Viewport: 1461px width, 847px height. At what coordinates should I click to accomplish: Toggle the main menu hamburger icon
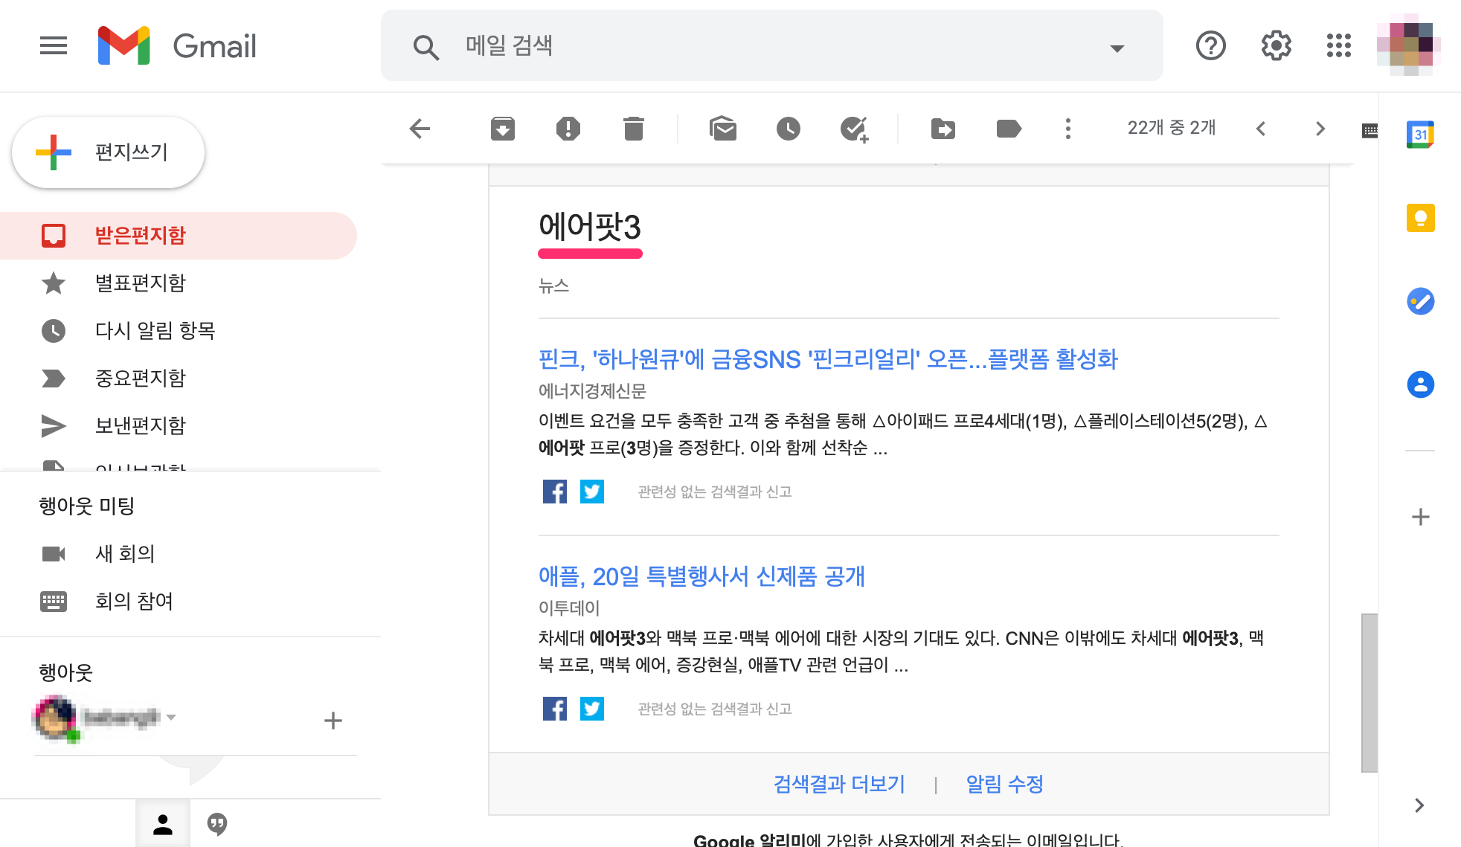click(54, 45)
